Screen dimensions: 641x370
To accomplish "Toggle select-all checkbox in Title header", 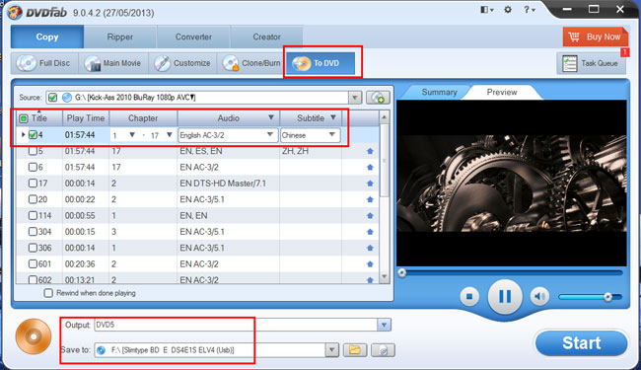I will pyautogui.click(x=24, y=118).
